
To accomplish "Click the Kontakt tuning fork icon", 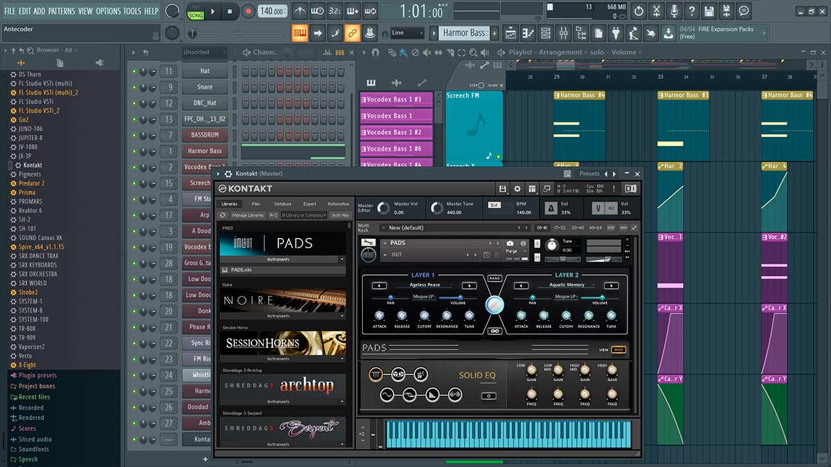I will pyautogui.click(x=597, y=208).
